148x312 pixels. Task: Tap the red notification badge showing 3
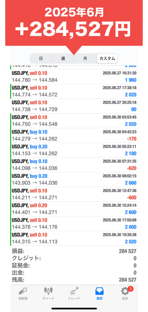click(x=130, y=289)
